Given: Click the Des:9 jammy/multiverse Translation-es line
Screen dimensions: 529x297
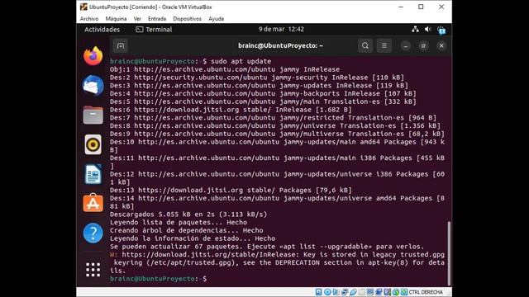Looking at the screenshot, I should [x=277, y=134].
